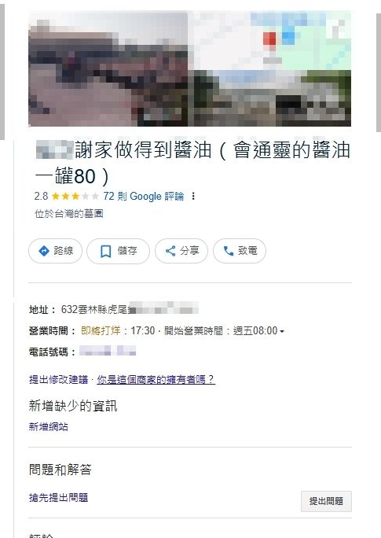Click the 分享 button label
The height and width of the screenshot is (538, 381).
click(189, 251)
